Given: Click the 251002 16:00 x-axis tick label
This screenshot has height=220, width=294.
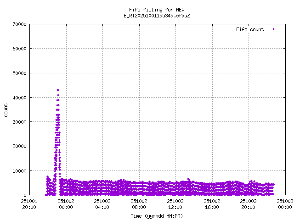Looking at the screenshot, I should (212, 203).
